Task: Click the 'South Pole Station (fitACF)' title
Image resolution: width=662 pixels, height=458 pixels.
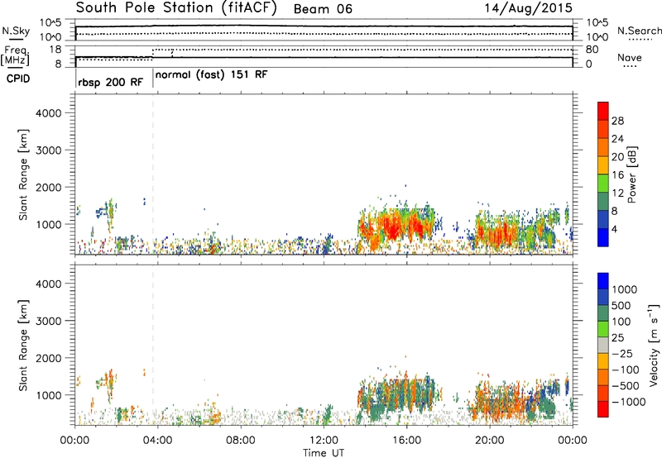Action: pyautogui.click(x=176, y=8)
